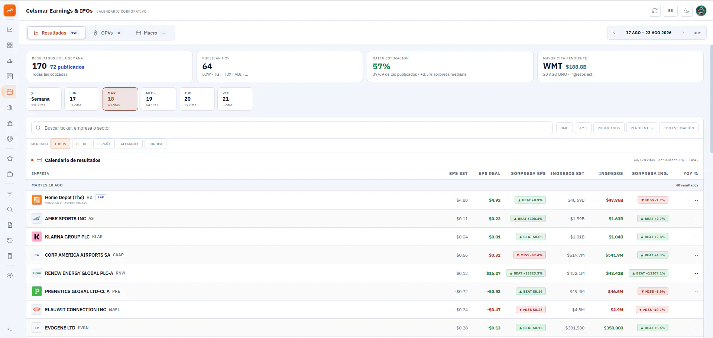This screenshot has width=713, height=338.
Task: Open the KLARNA GROUP PLC row
Action: coord(365,237)
